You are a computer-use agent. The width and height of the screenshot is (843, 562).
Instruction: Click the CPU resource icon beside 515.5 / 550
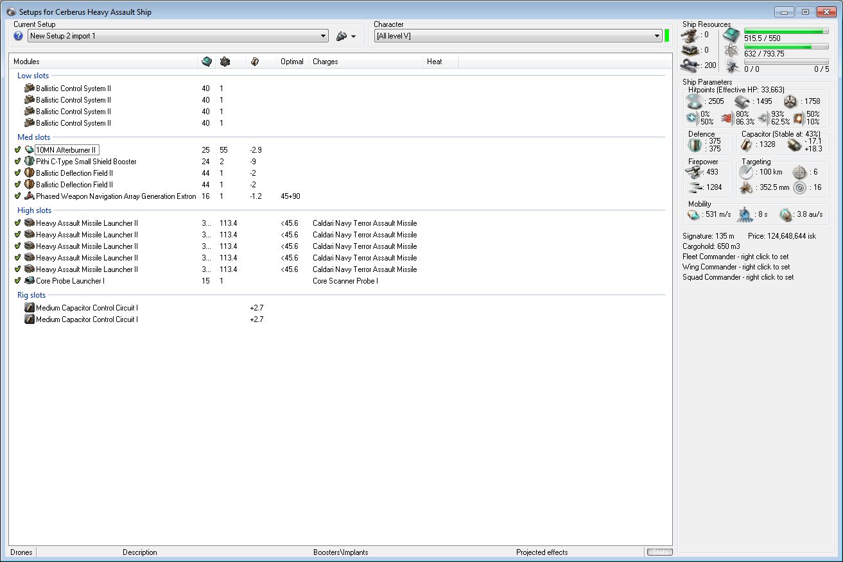coord(731,35)
